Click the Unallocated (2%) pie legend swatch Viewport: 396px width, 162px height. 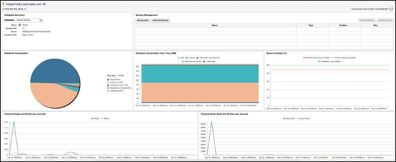pyautogui.click(x=108, y=91)
